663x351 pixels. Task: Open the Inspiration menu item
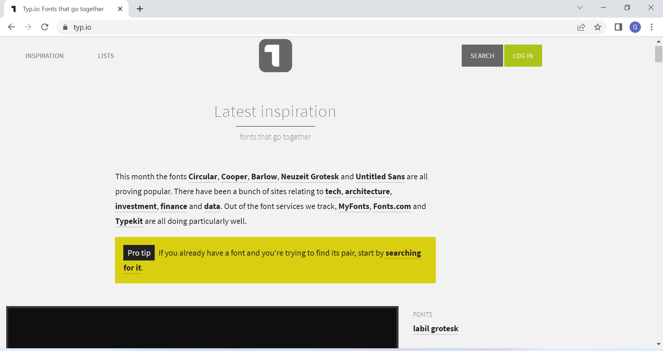44,56
